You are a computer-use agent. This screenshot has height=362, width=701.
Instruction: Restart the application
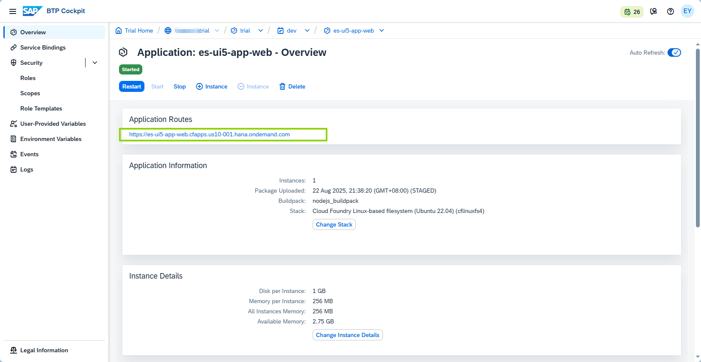[132, 86]
